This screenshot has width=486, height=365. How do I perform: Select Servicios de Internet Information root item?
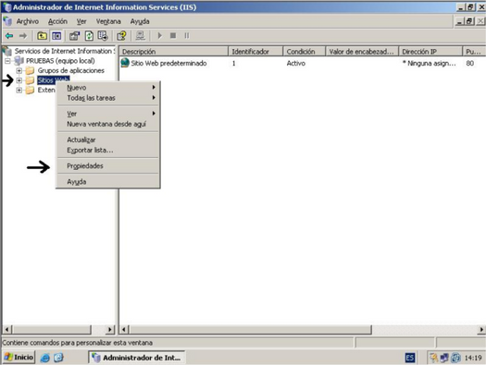coord(65,51)
